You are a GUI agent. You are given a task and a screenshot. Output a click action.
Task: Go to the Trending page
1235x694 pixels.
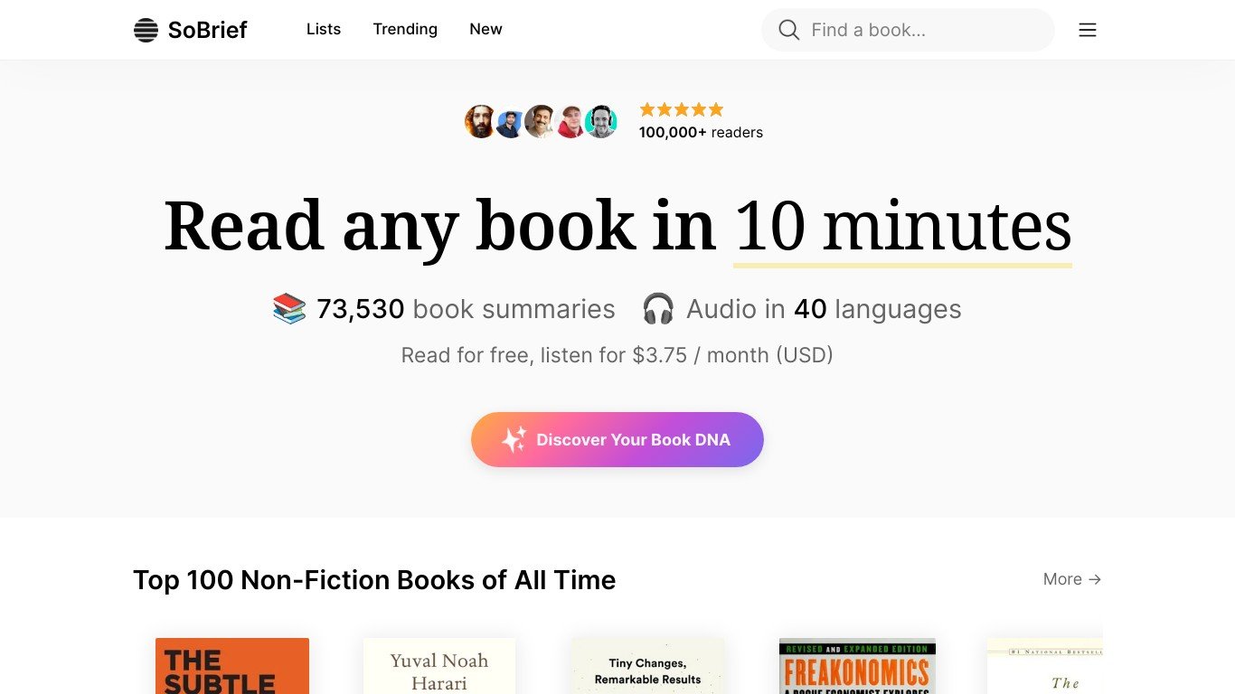(405, 29)
